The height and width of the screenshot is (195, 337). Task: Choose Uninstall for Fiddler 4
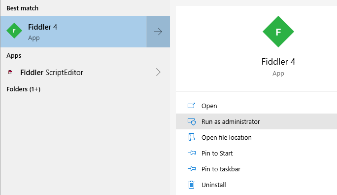[x=256, y=185]
